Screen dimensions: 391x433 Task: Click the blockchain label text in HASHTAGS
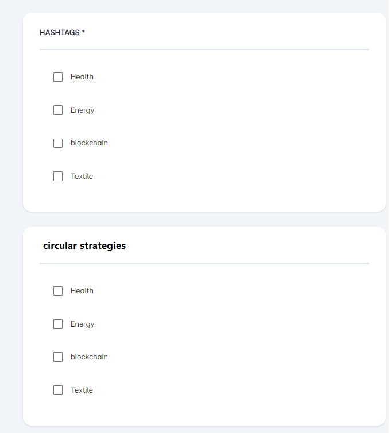coord(89,143)
